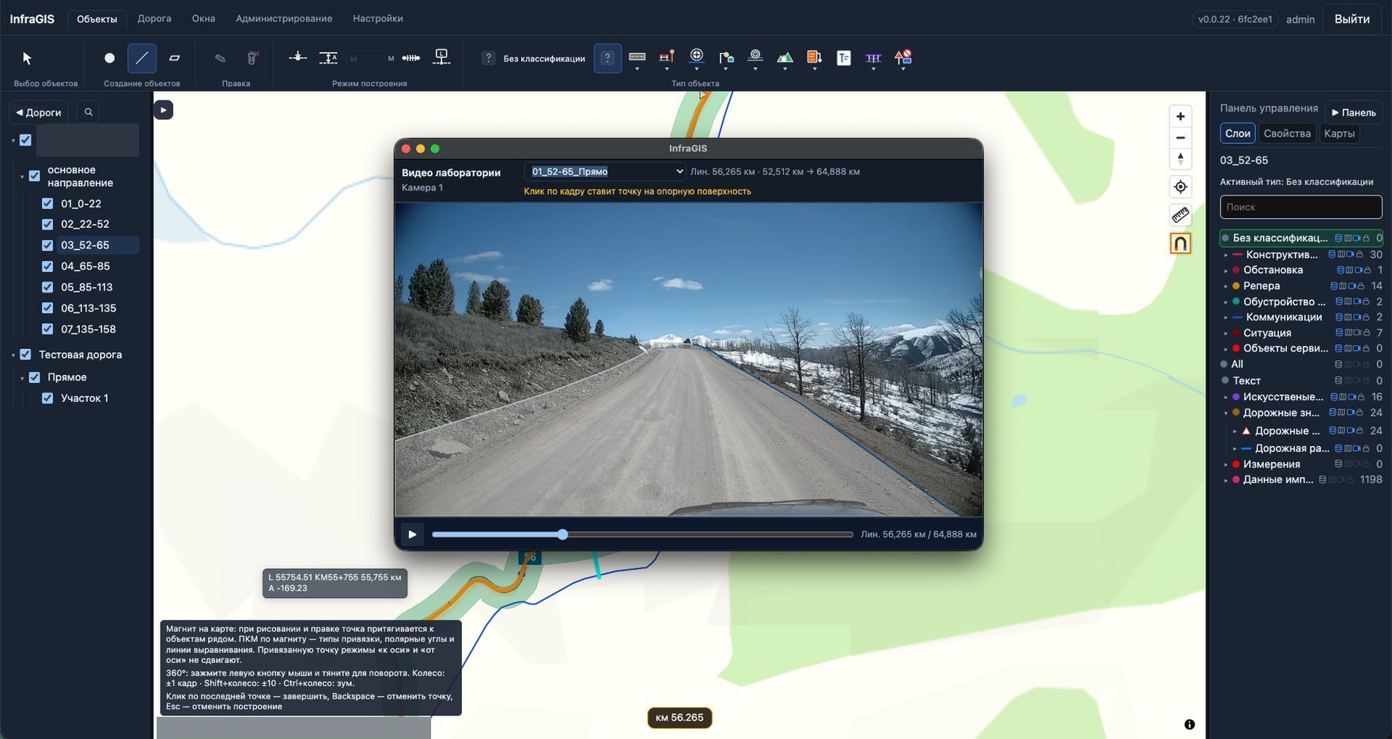The height and width of the screenshot is (739, 1392).
Task: Expand the Репера layer group
Action: (1226, 286)
